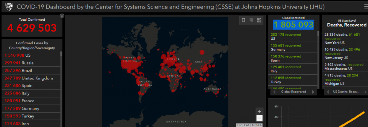This screenshot has width=368, height=127.
Task: Select Michigan US deaths row
Action: click(x=345, y=79)
